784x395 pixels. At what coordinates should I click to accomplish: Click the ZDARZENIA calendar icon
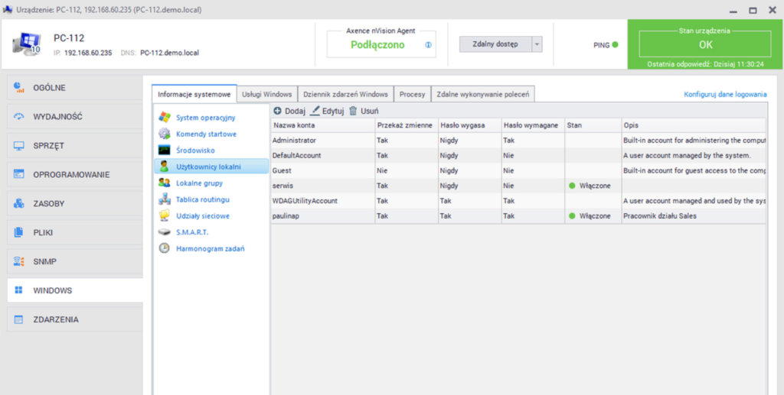tap(19, 319)
